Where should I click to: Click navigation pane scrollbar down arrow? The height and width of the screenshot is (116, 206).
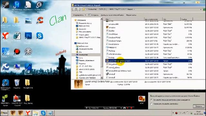point(102,78)
